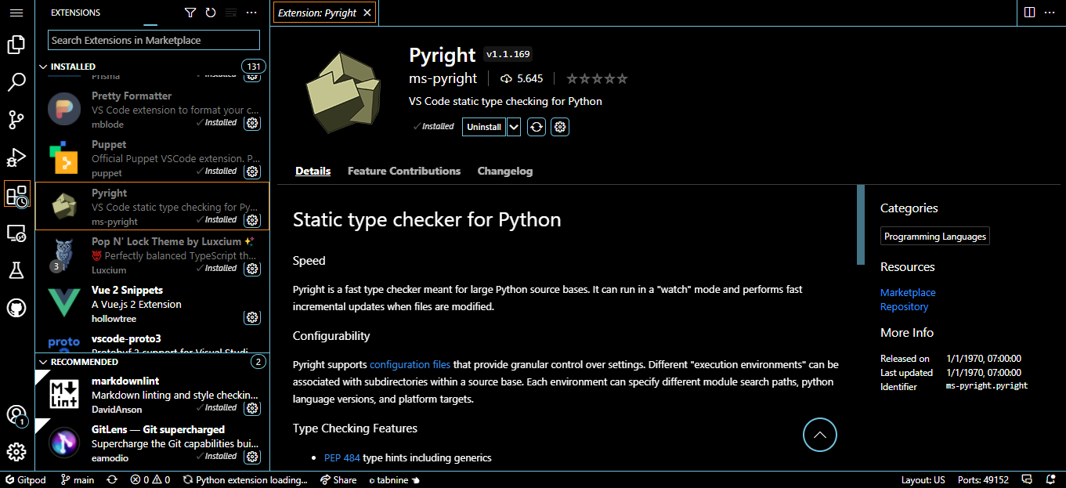Open the PEP 484 link
This screenshot has height=488, width=1066.
pos(341,457)
